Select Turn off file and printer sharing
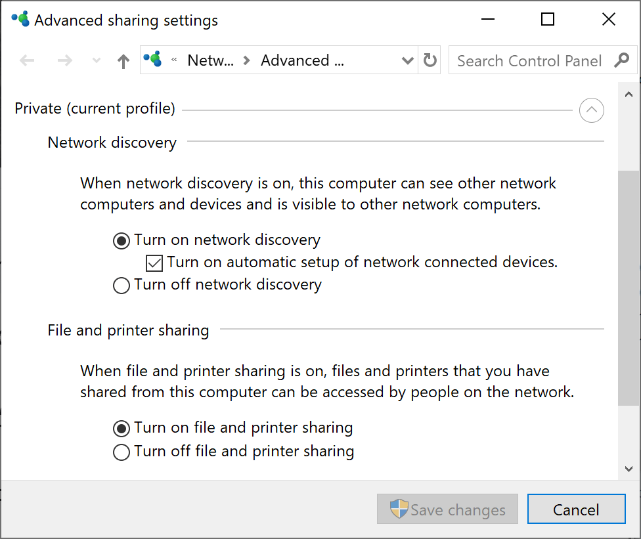The width and height of the screenshot is (641, 539). [x=121, y=452]
